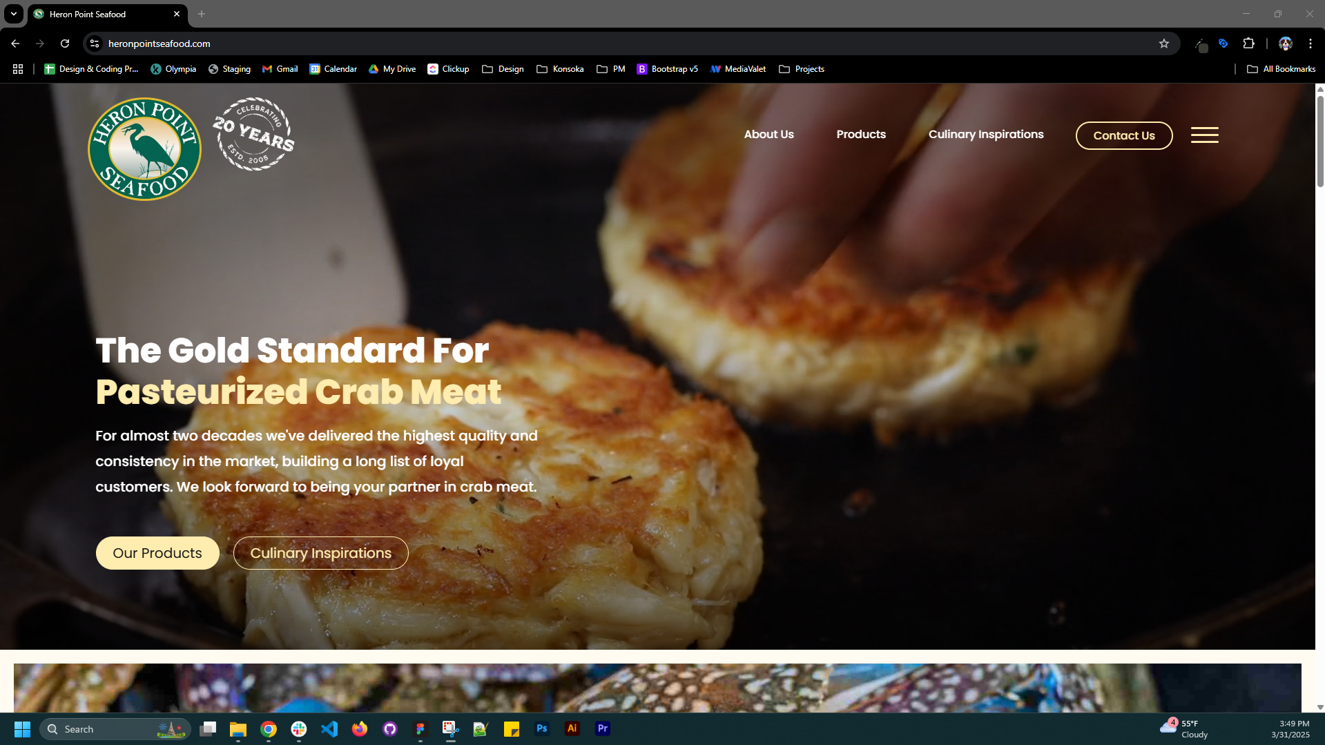Open the browser extensions puzzle icon
The image size is (1325, 745).
[1248, 43]
